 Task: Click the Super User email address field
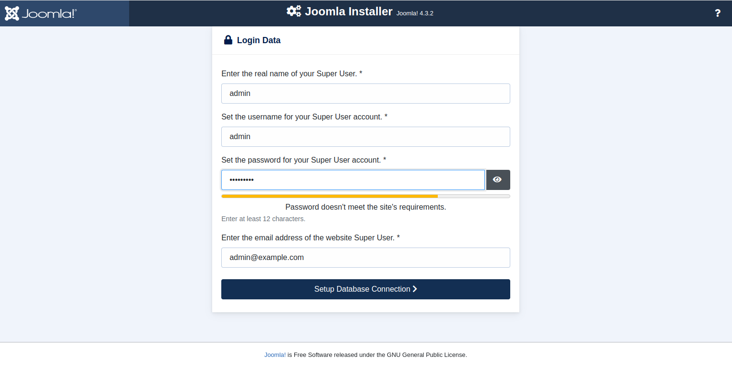click(x=365, y=258)
